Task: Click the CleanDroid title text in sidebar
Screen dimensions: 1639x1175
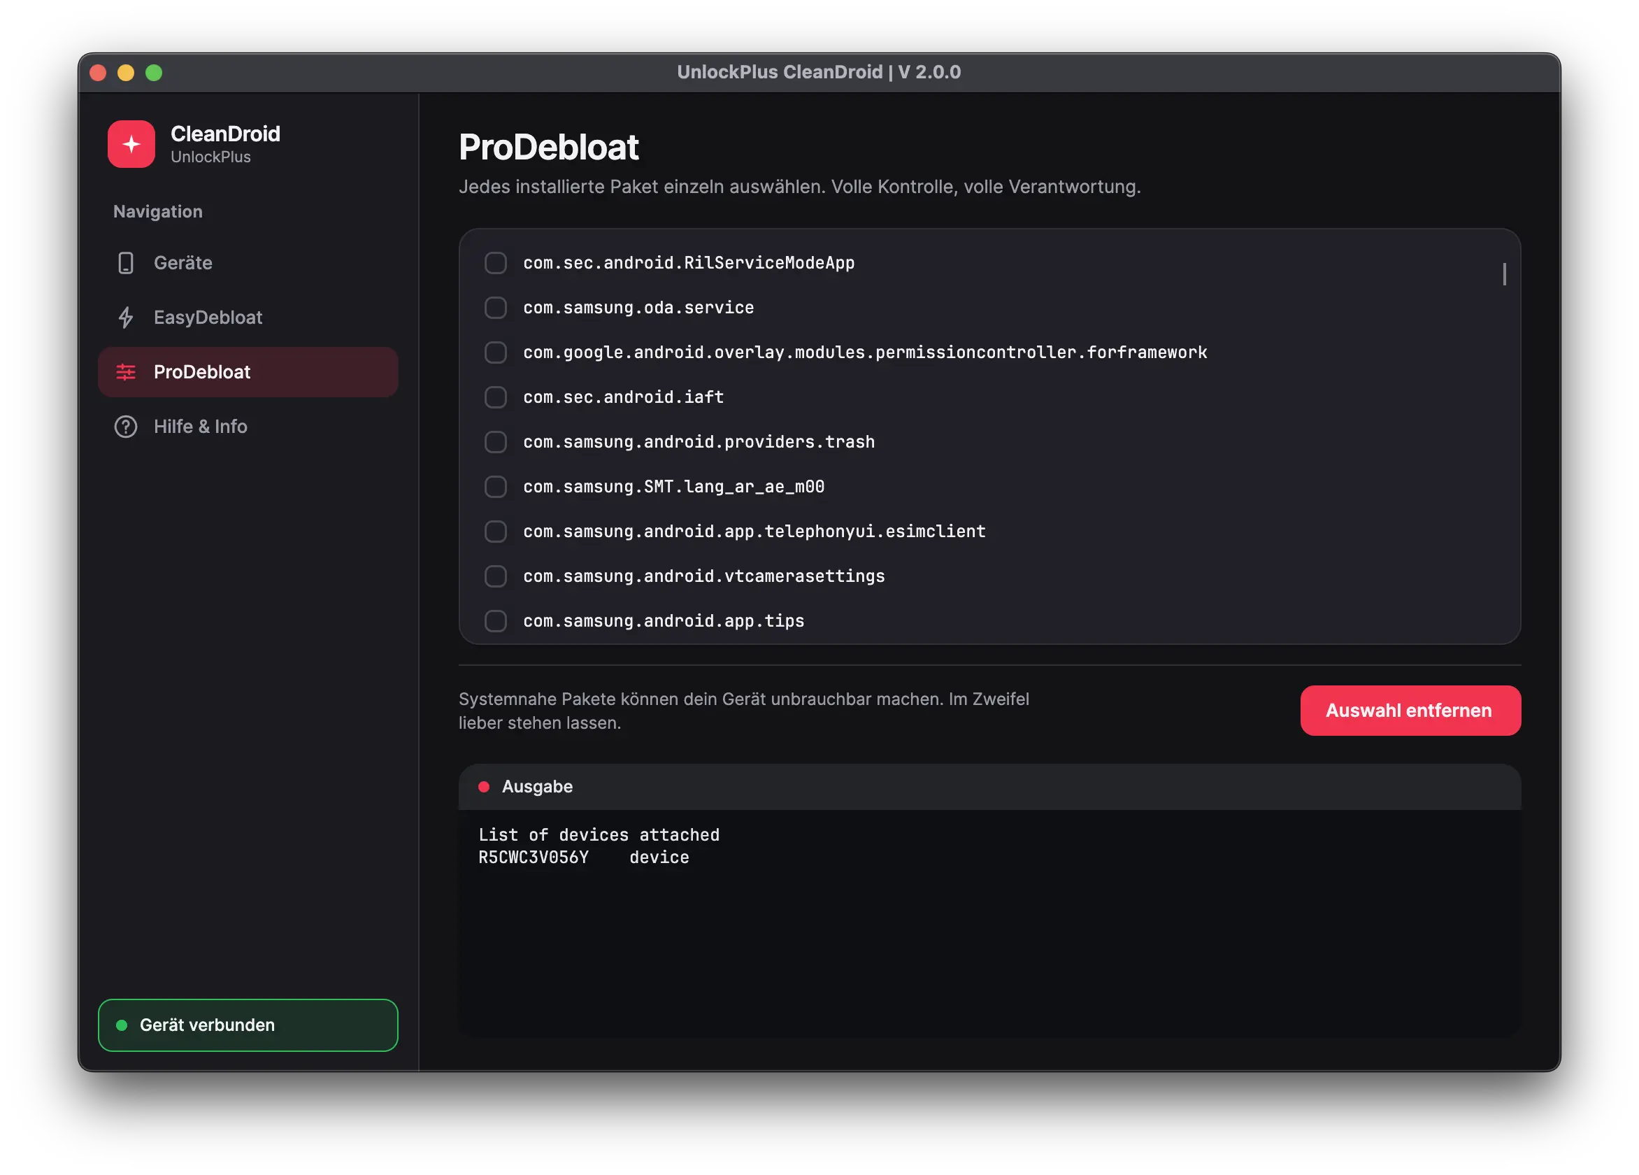Action: click(225, 134)
